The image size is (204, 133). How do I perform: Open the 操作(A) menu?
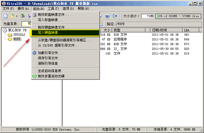(23, 9)
